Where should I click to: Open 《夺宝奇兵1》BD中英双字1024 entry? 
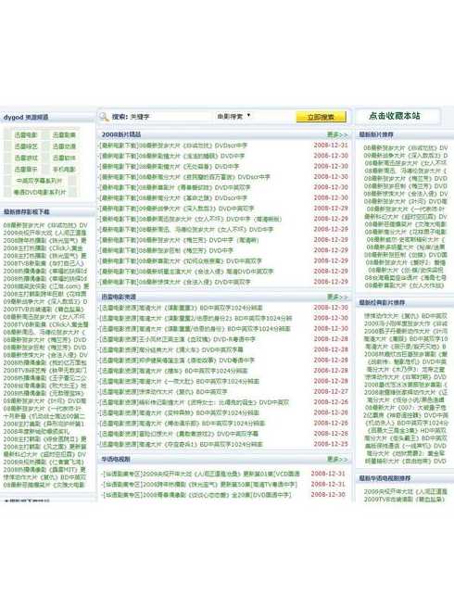(181, 444)
